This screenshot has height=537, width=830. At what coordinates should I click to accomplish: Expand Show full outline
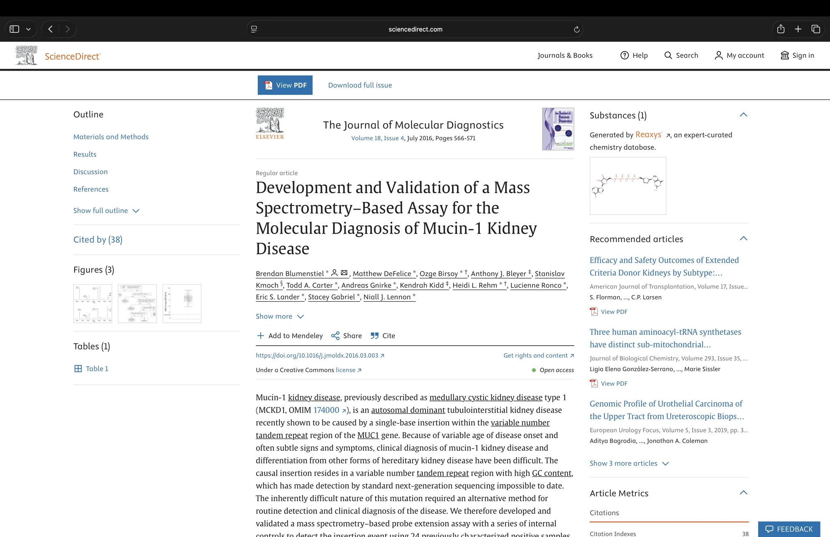pos(106,210)
